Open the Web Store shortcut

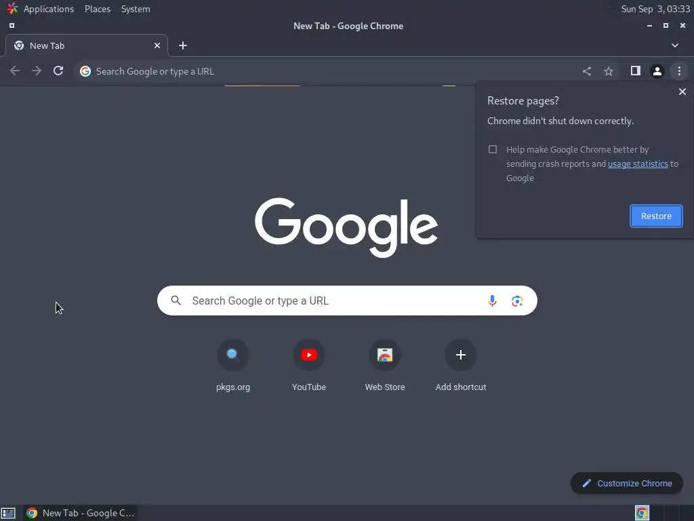[x=385, y=366]
